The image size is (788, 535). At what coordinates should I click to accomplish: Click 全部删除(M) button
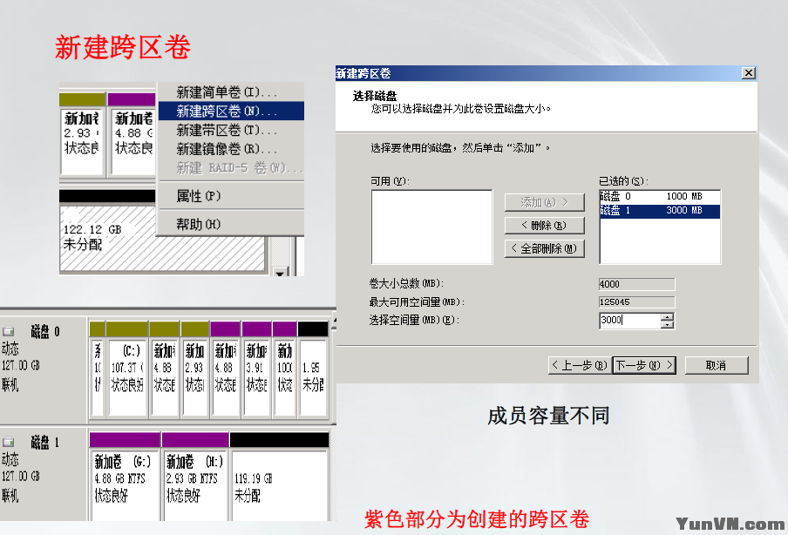pos(544,248)
